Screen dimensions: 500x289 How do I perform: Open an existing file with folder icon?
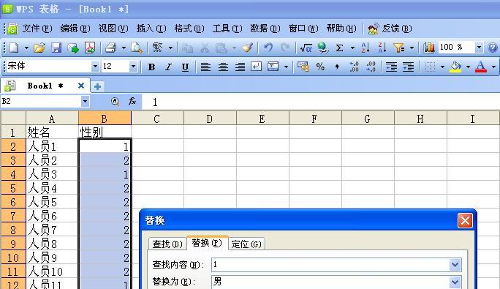pyautogui.click(x=39, y=48)
